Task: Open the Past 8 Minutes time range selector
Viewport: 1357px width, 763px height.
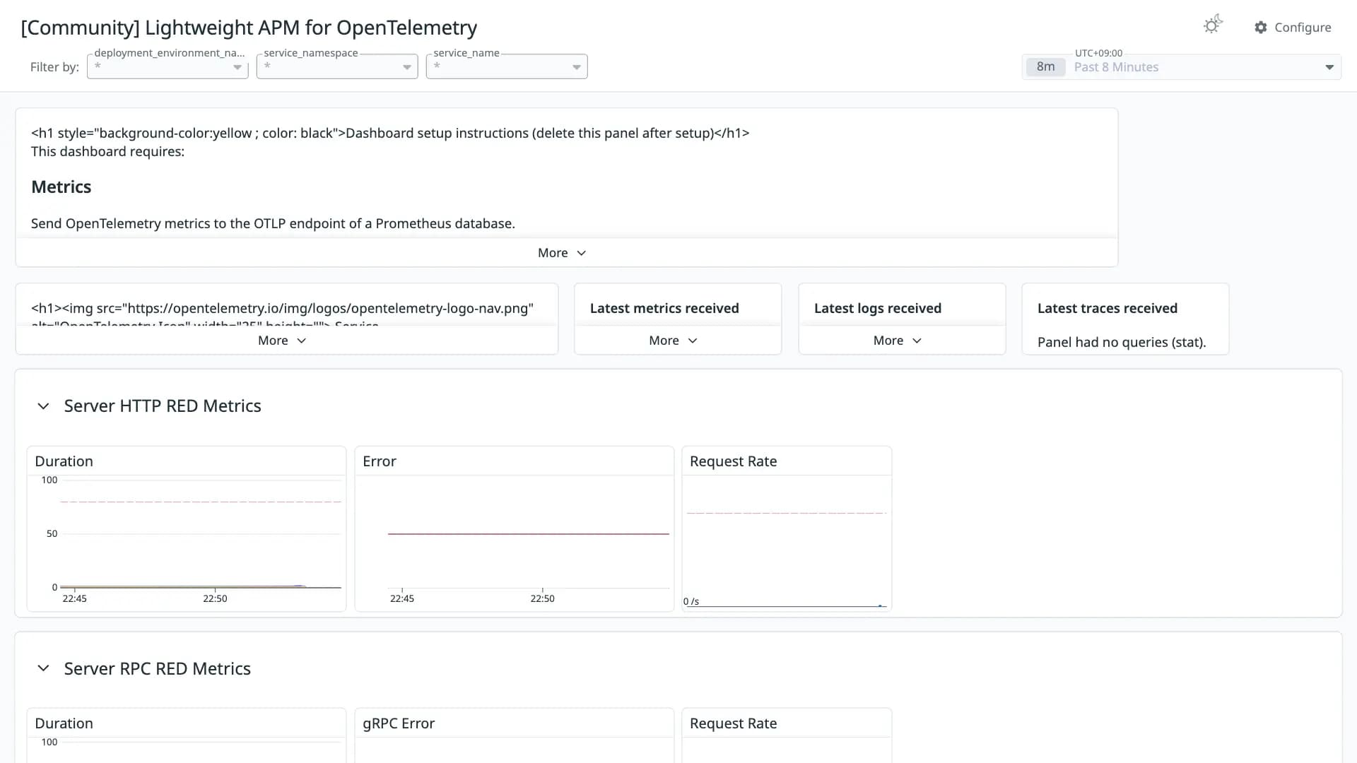Action: click(1182, 67)
